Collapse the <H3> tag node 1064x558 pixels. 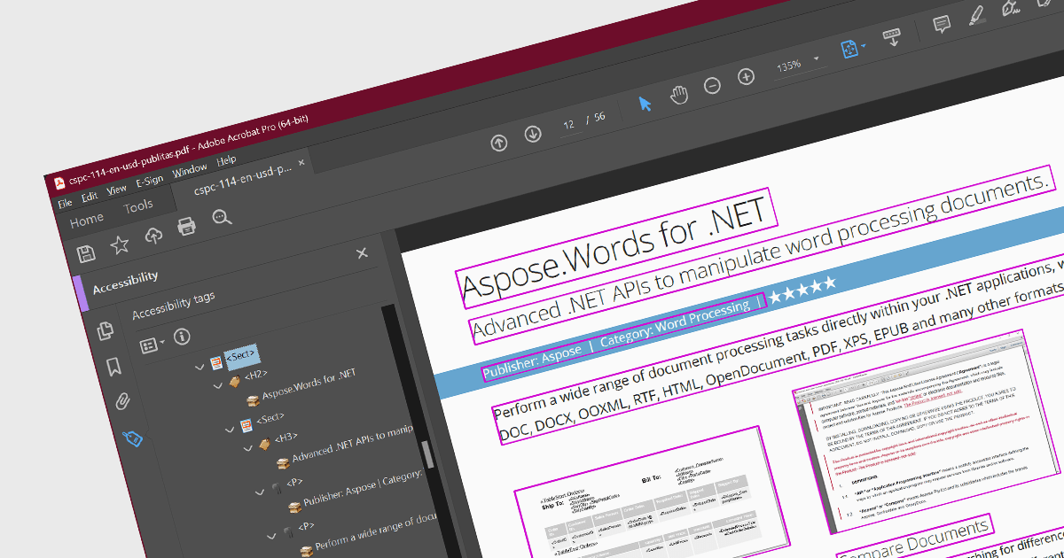[x=247, y=446]
